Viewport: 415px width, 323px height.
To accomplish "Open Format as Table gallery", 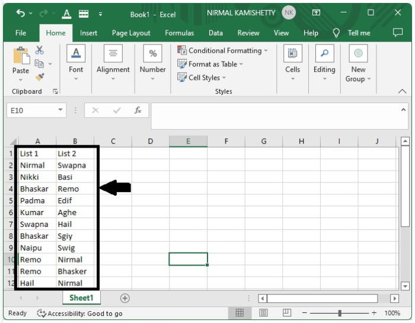I will pos(210,64).
